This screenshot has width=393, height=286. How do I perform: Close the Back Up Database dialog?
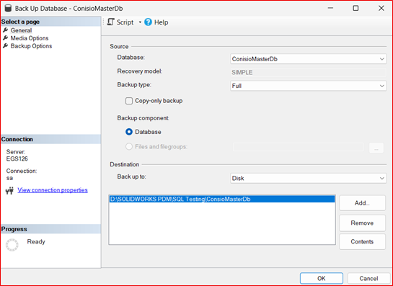pyautogui.click(x=381, y=8)
